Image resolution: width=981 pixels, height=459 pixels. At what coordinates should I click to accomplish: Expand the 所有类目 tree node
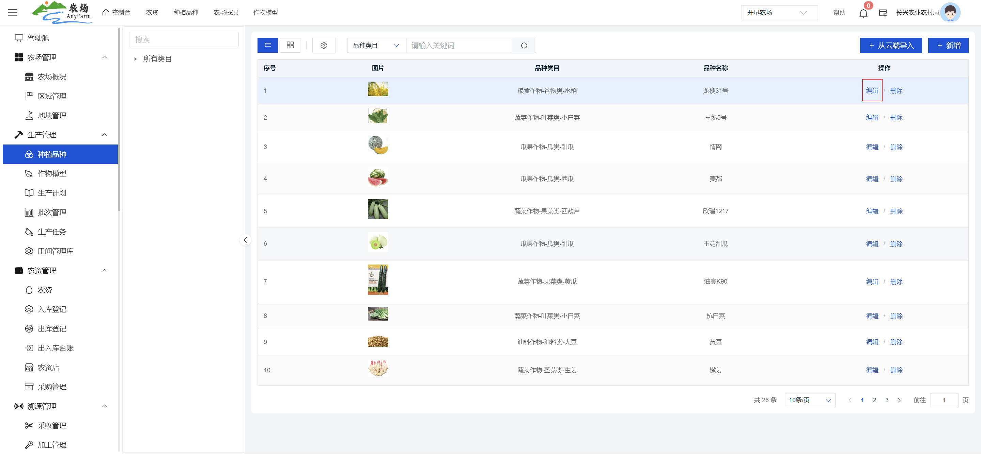[x=135, y=59]
